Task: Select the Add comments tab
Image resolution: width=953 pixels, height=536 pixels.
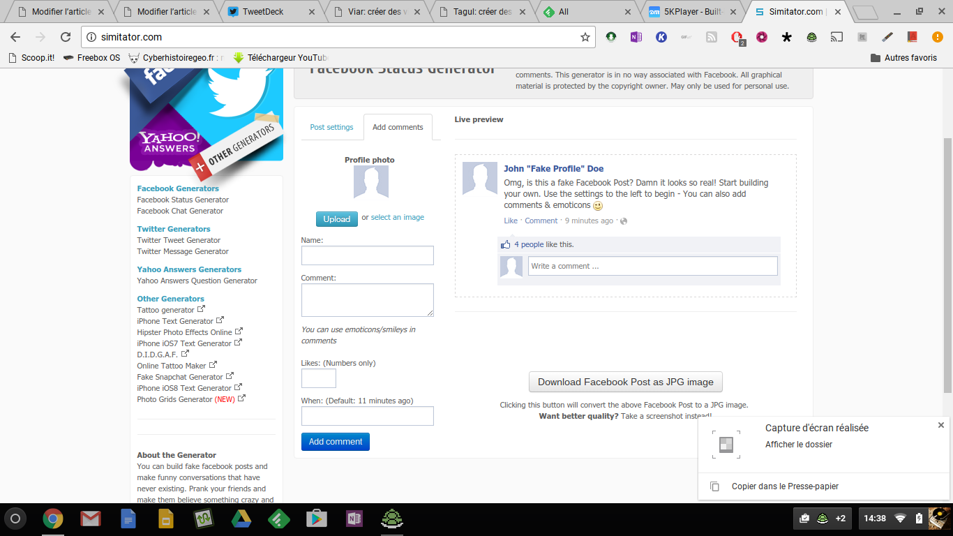Action: pyautogui.click(x=398, y=127)
